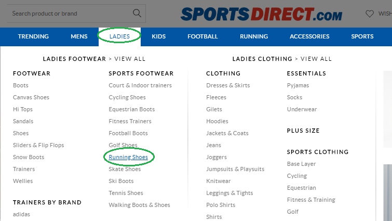Select Wellies
The width and height of the screenshot is (392, 221).
(23, 181)
